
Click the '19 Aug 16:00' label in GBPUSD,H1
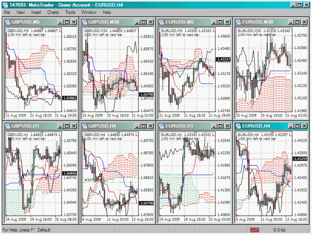[x=41, y=219]
